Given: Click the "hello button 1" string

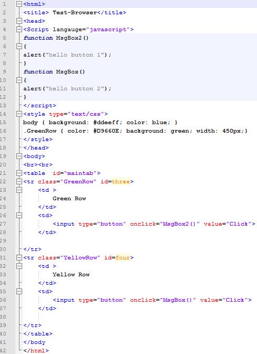Looking at the screenshot, I should click(x=75, y=55).
